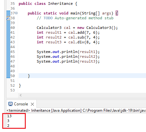Image resolution: width=146 pixels, height=132 pixels.
Task: Click the TODO comment text on line 38
Action: (75, 18)
